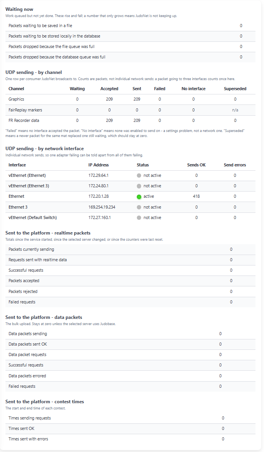Click the grey status dot for vEthernet (Default Switch)
Viewport: 264px width, 452px height.
pyautogui.click(x=139, y=218)
